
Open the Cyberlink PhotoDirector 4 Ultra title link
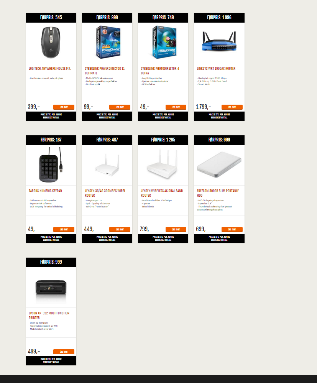[x=160, y=71]
